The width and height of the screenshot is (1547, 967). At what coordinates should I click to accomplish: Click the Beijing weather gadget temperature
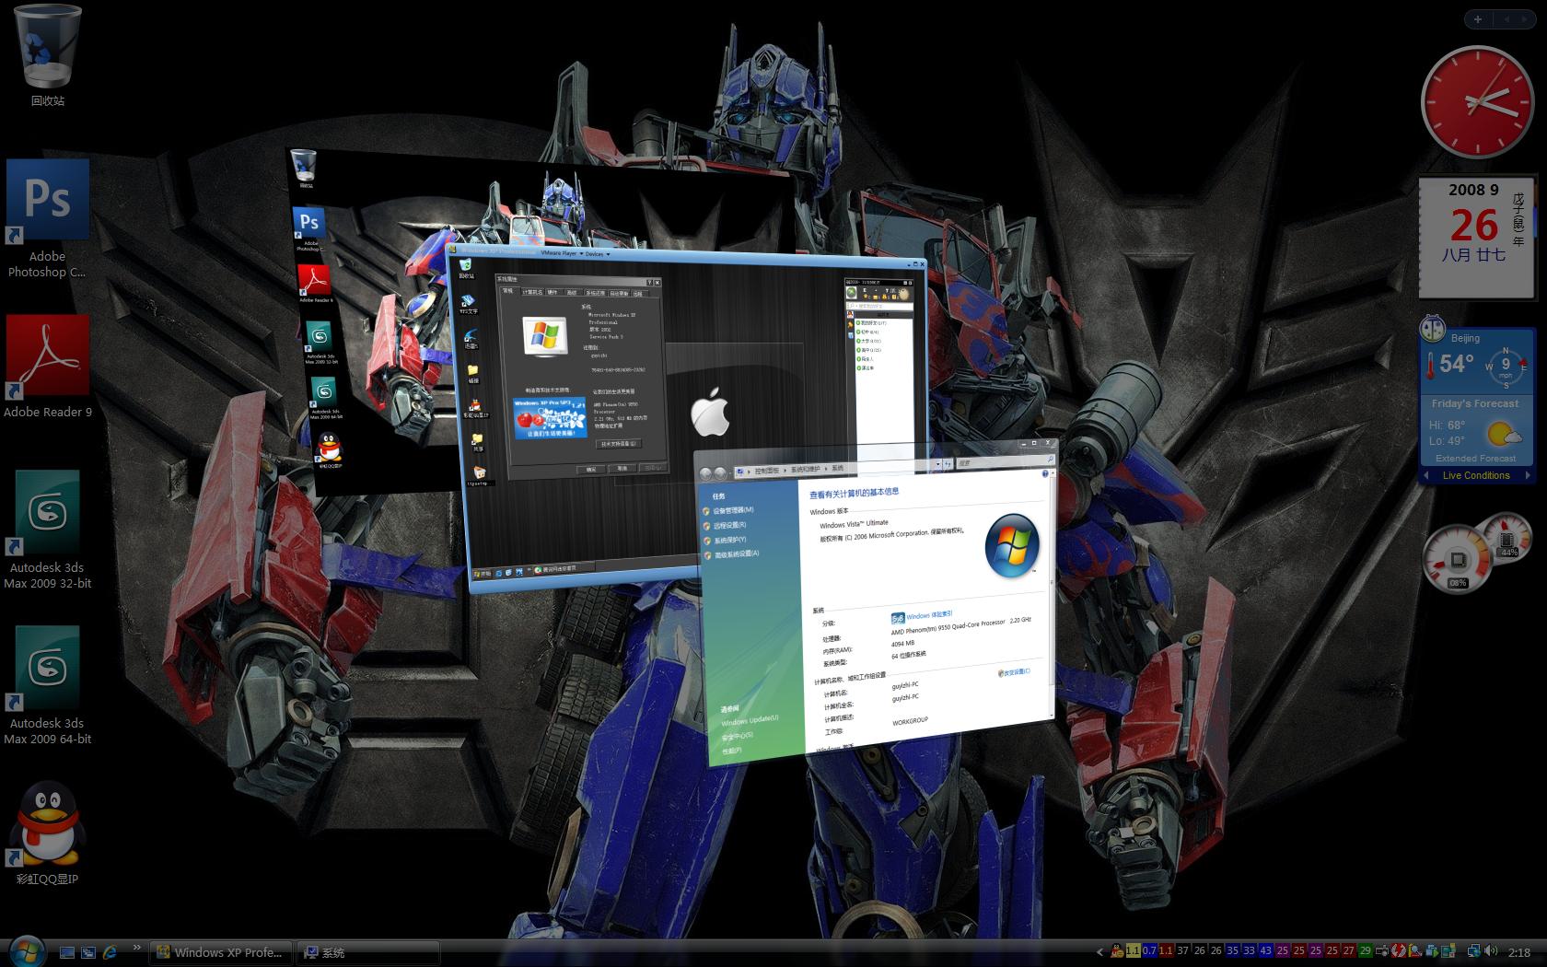click(1456, 364)
